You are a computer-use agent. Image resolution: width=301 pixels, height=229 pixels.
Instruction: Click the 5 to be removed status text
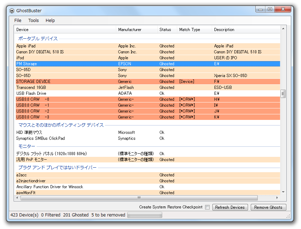108,215
